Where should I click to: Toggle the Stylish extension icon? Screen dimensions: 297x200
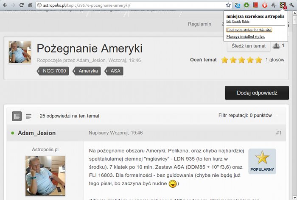pos(283,6)
